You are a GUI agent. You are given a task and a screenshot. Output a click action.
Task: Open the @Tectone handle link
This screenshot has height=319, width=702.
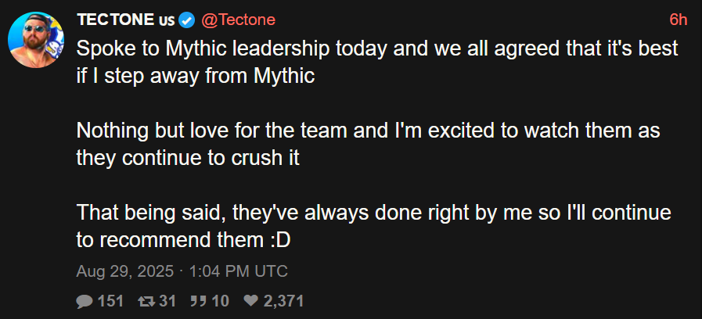238,20
